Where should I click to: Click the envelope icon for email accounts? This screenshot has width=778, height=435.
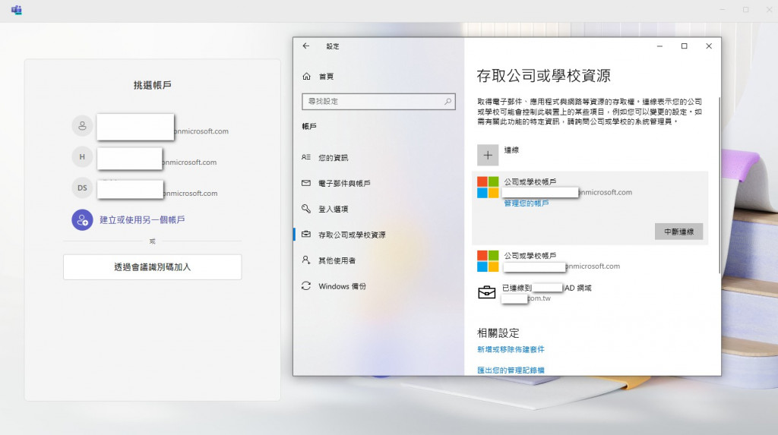pyautogui.click(x=306, y=183)
